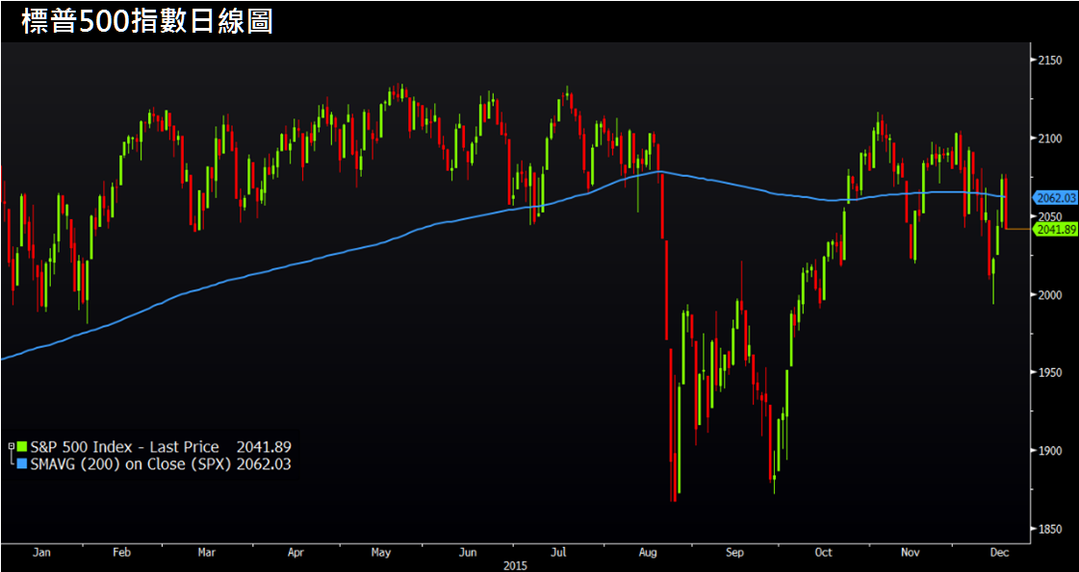The image size is (1079, 572).
Task: Click the Sep label on the time axis
Action: [735, 552]
